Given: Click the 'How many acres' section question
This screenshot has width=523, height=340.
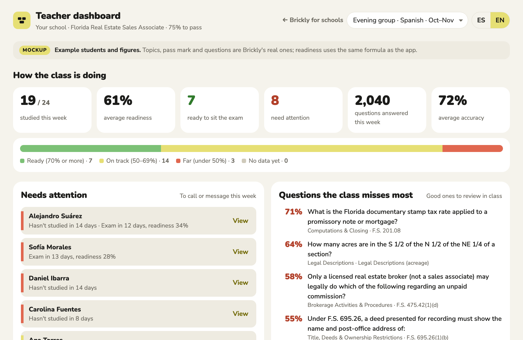Looking at the screenshot, I should coord(401,249).
